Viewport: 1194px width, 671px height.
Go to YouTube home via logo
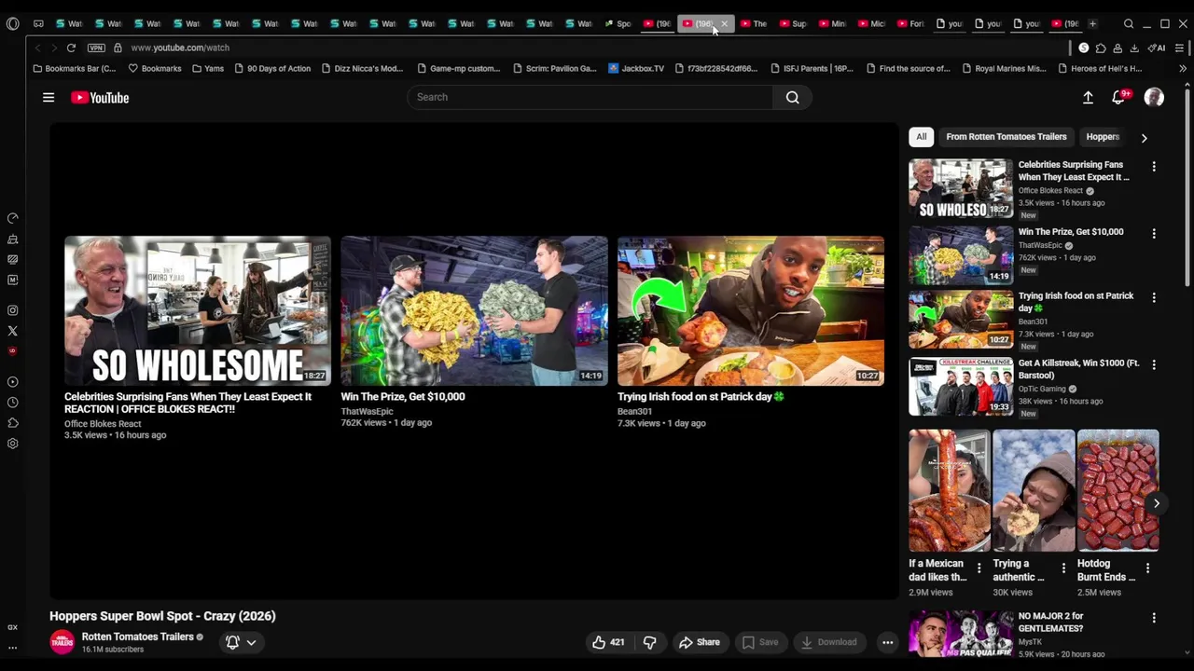click(100, 97)
